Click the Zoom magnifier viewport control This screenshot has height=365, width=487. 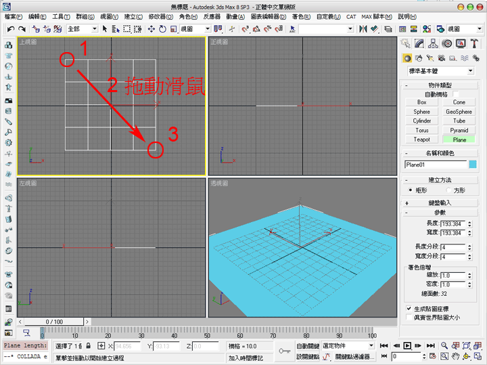point(444,346)
